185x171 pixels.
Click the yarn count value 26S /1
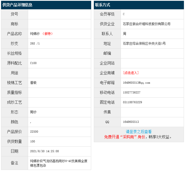(35, 43)
